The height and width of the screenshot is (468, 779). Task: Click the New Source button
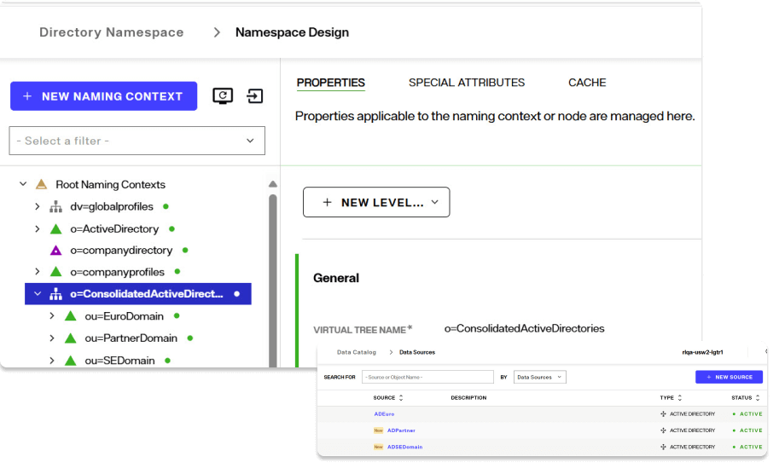(729, 377)
